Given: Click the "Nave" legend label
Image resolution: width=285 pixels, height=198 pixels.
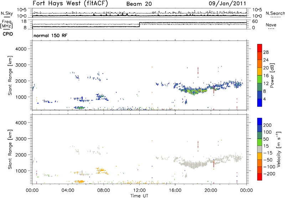Looking at the screenshot, I should click(x=271, y=25).
